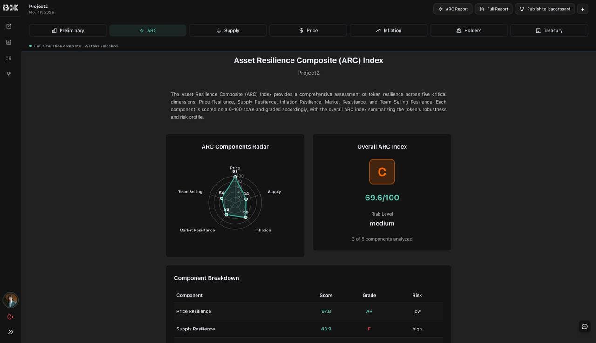This screenshot has height=343, width=596.
Task: Click the profile avatar in the sidebar
Action: tap(10, 300)
